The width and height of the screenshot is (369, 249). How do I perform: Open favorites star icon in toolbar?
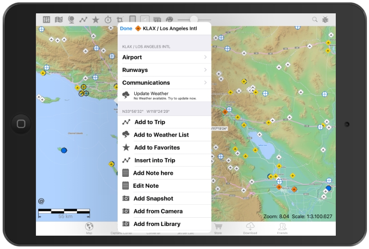[x=95, y=19]
